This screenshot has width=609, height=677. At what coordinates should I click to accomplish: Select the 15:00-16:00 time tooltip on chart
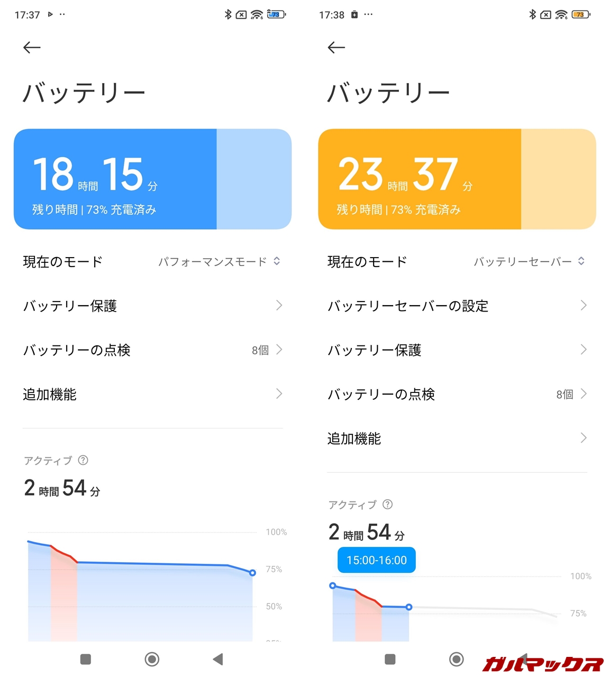pyautogui.click(x=377, y=560)
